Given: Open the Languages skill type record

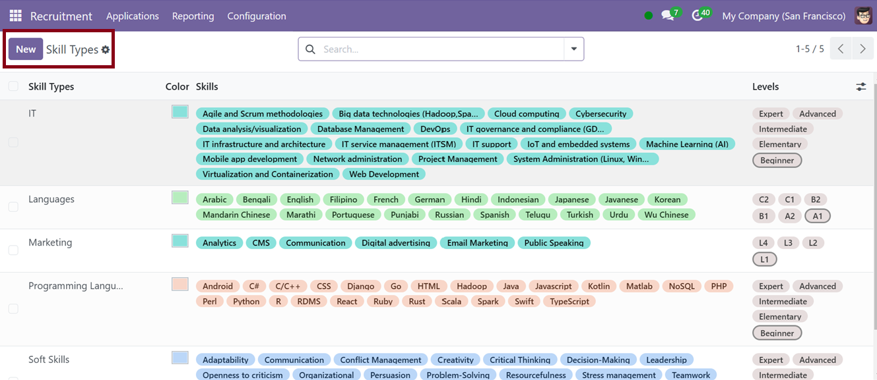Looking at the screenshot, I should [51, 199].
